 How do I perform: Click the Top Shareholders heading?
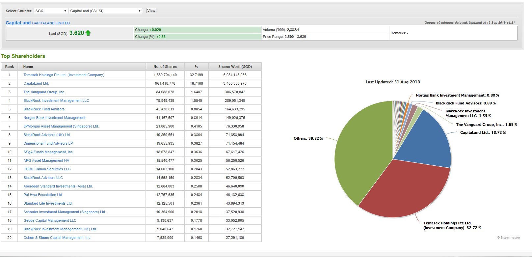click(23, 56)
